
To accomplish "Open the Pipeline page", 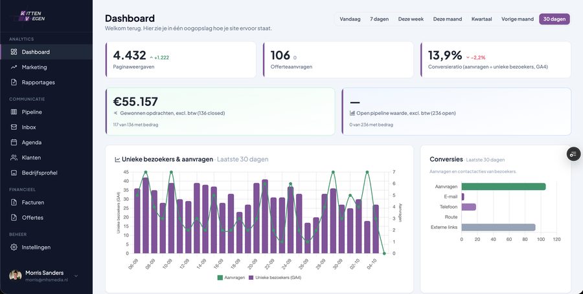I will click(x=46, y=112).
